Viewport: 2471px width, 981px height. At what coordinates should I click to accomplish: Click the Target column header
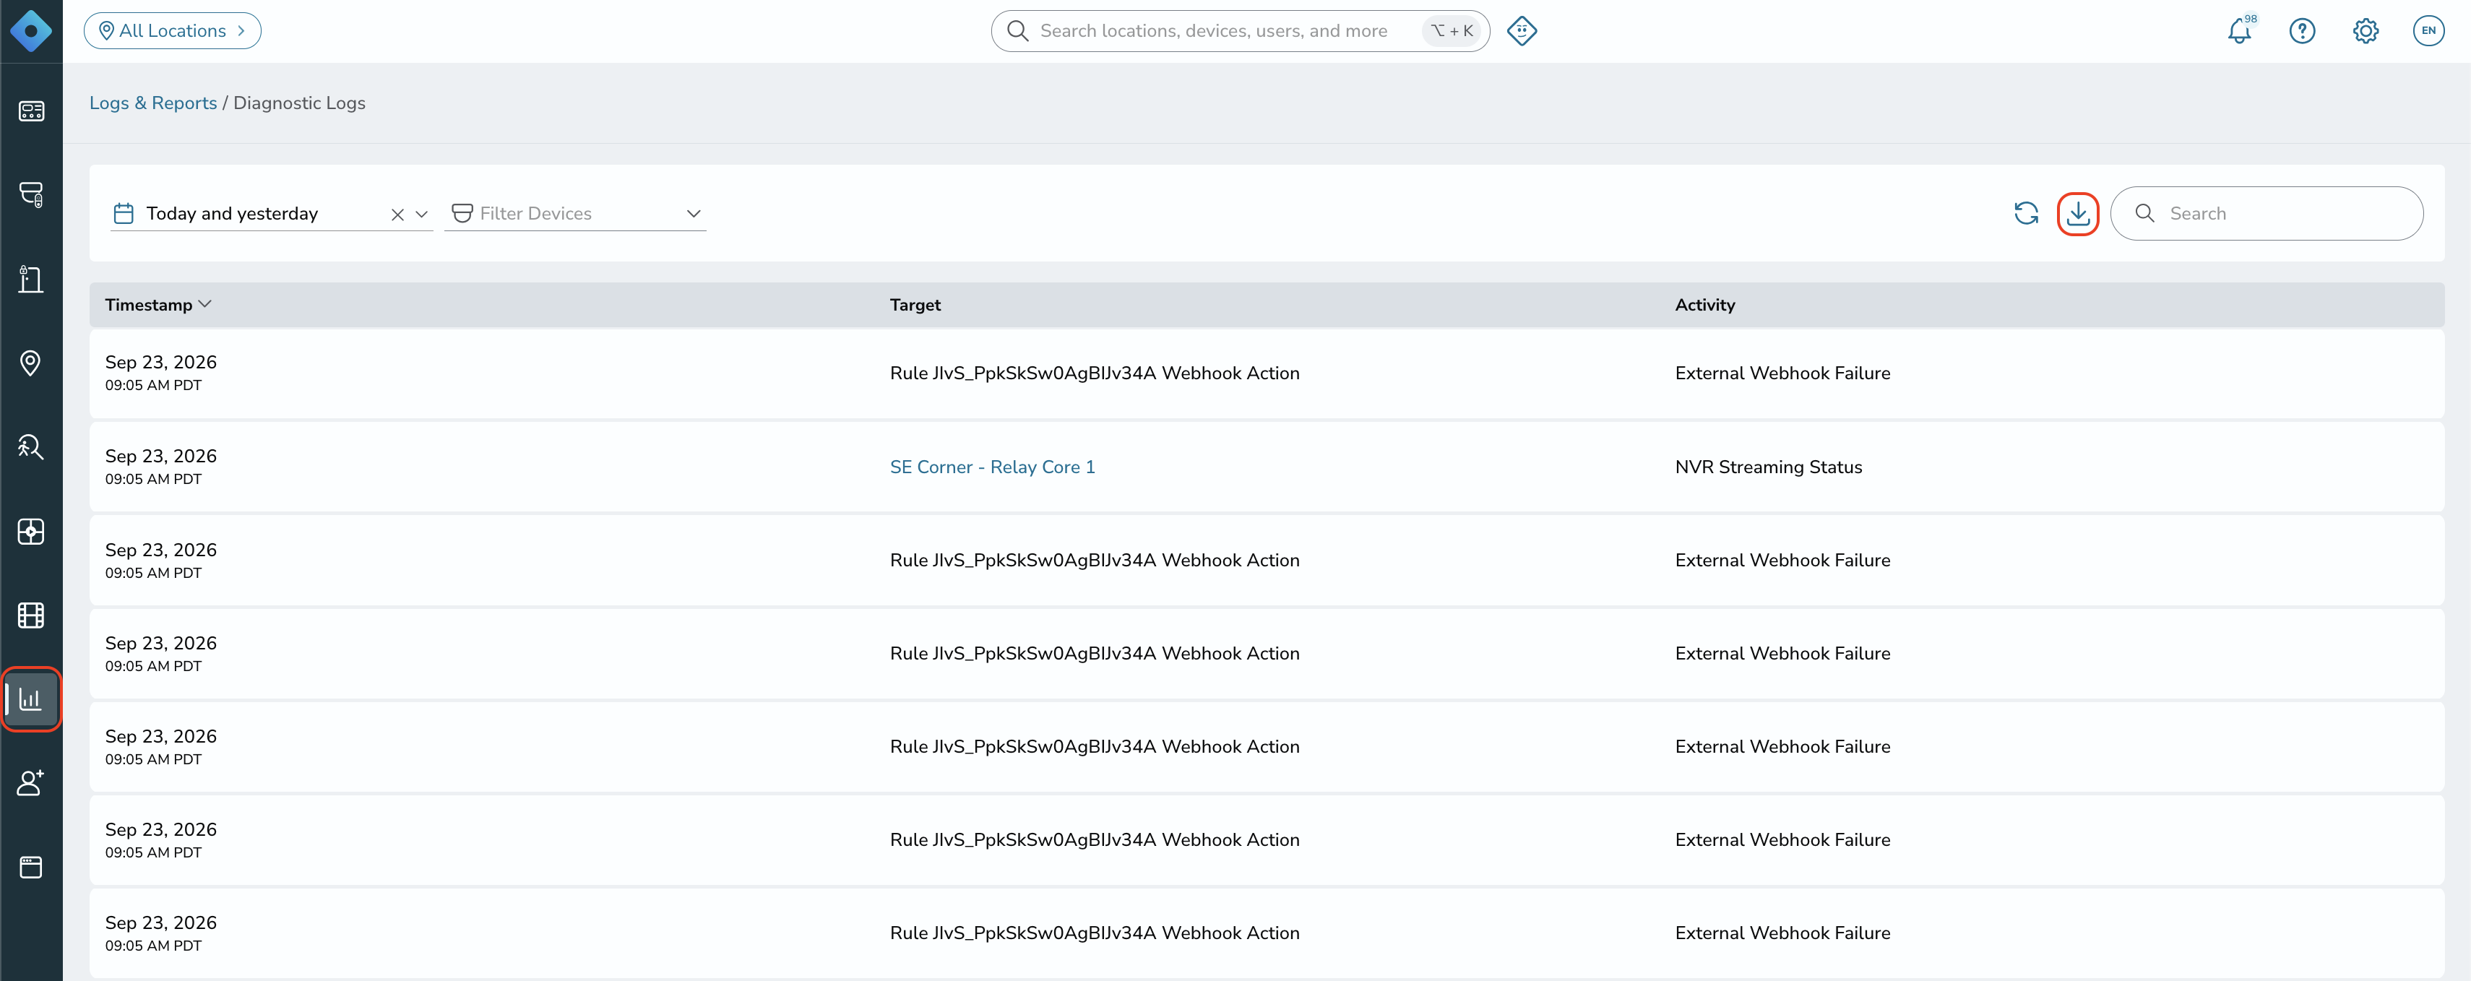click(x=915, y=305)
